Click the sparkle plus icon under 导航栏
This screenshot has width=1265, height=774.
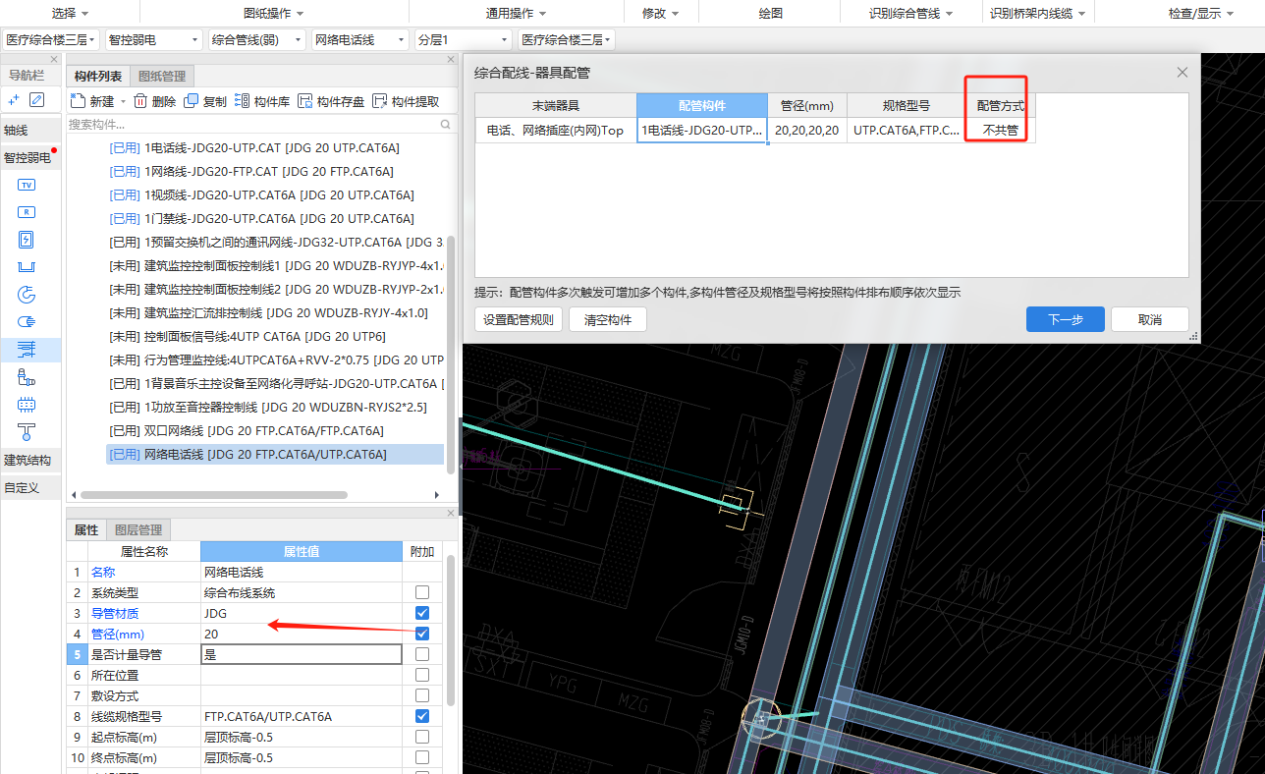coord(14,100)
